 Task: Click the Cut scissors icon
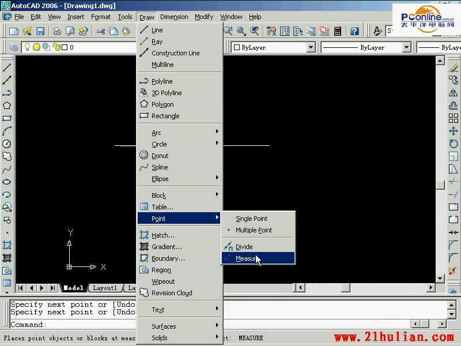(100, 31)
